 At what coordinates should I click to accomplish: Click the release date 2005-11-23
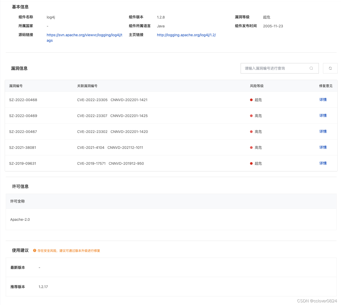pos(273,26)
